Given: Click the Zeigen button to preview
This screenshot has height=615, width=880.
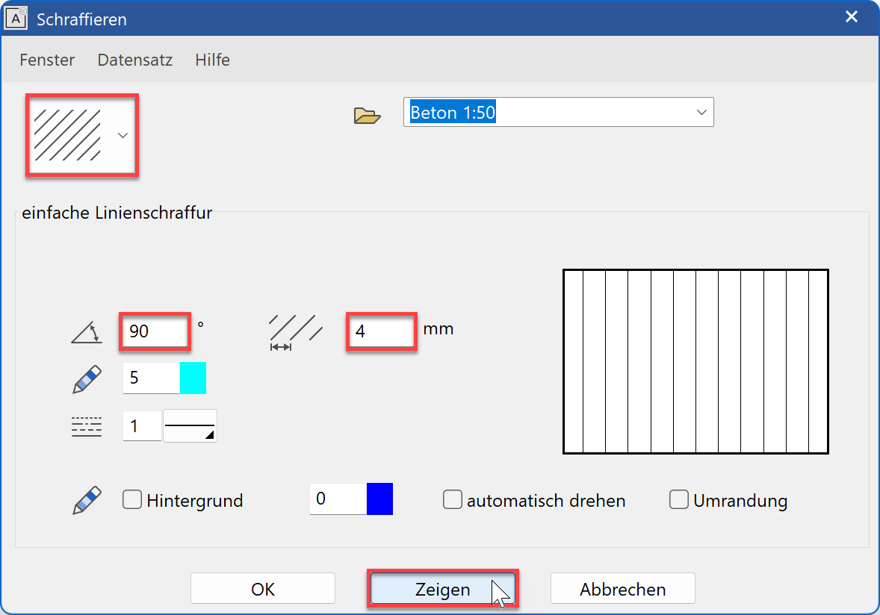Looking at the screenshot, I should [442, 588].
